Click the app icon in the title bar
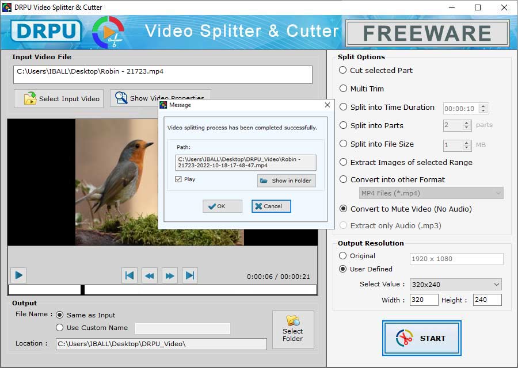 point(6,7)
